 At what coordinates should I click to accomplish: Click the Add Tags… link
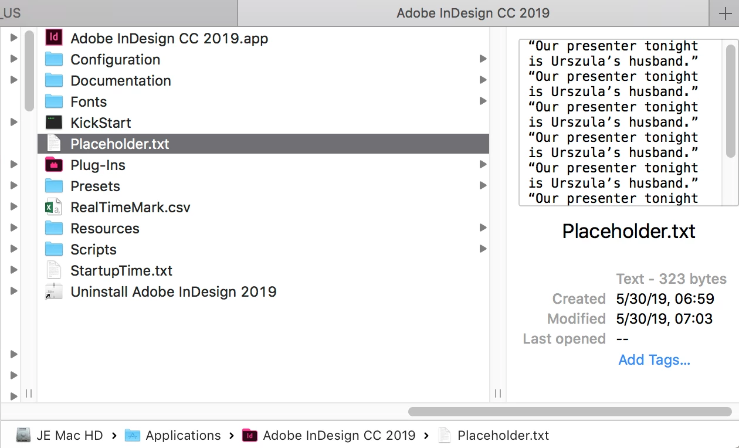(x=654, y=359)
